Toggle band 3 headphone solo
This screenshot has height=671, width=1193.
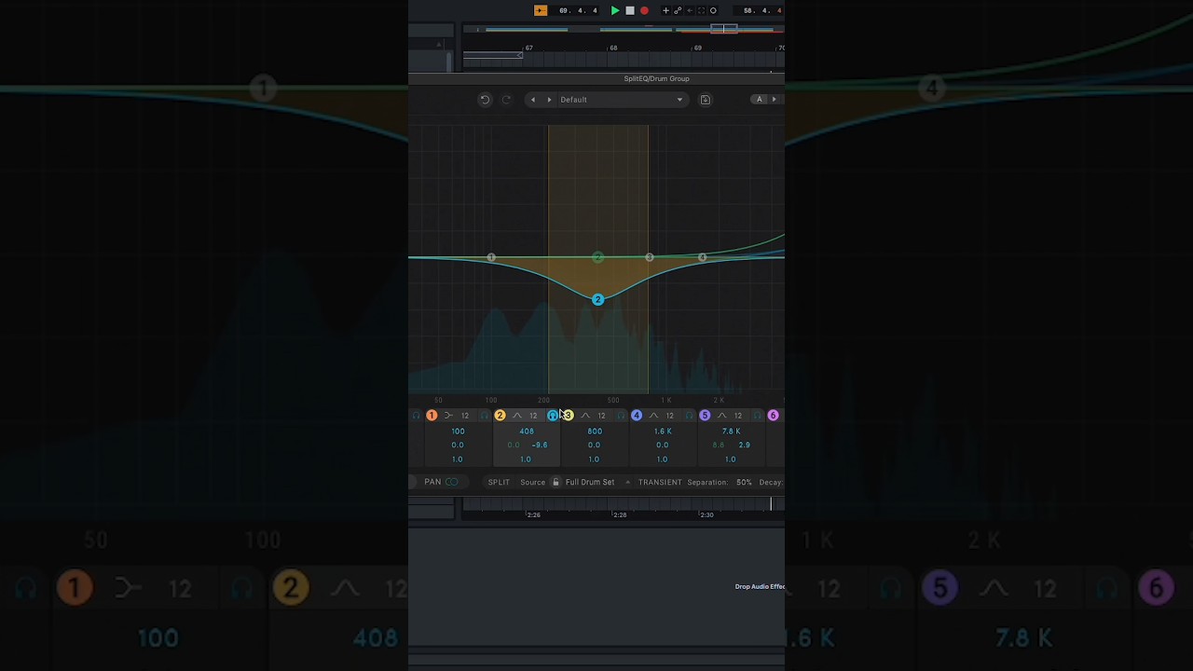tap(621, 416)
